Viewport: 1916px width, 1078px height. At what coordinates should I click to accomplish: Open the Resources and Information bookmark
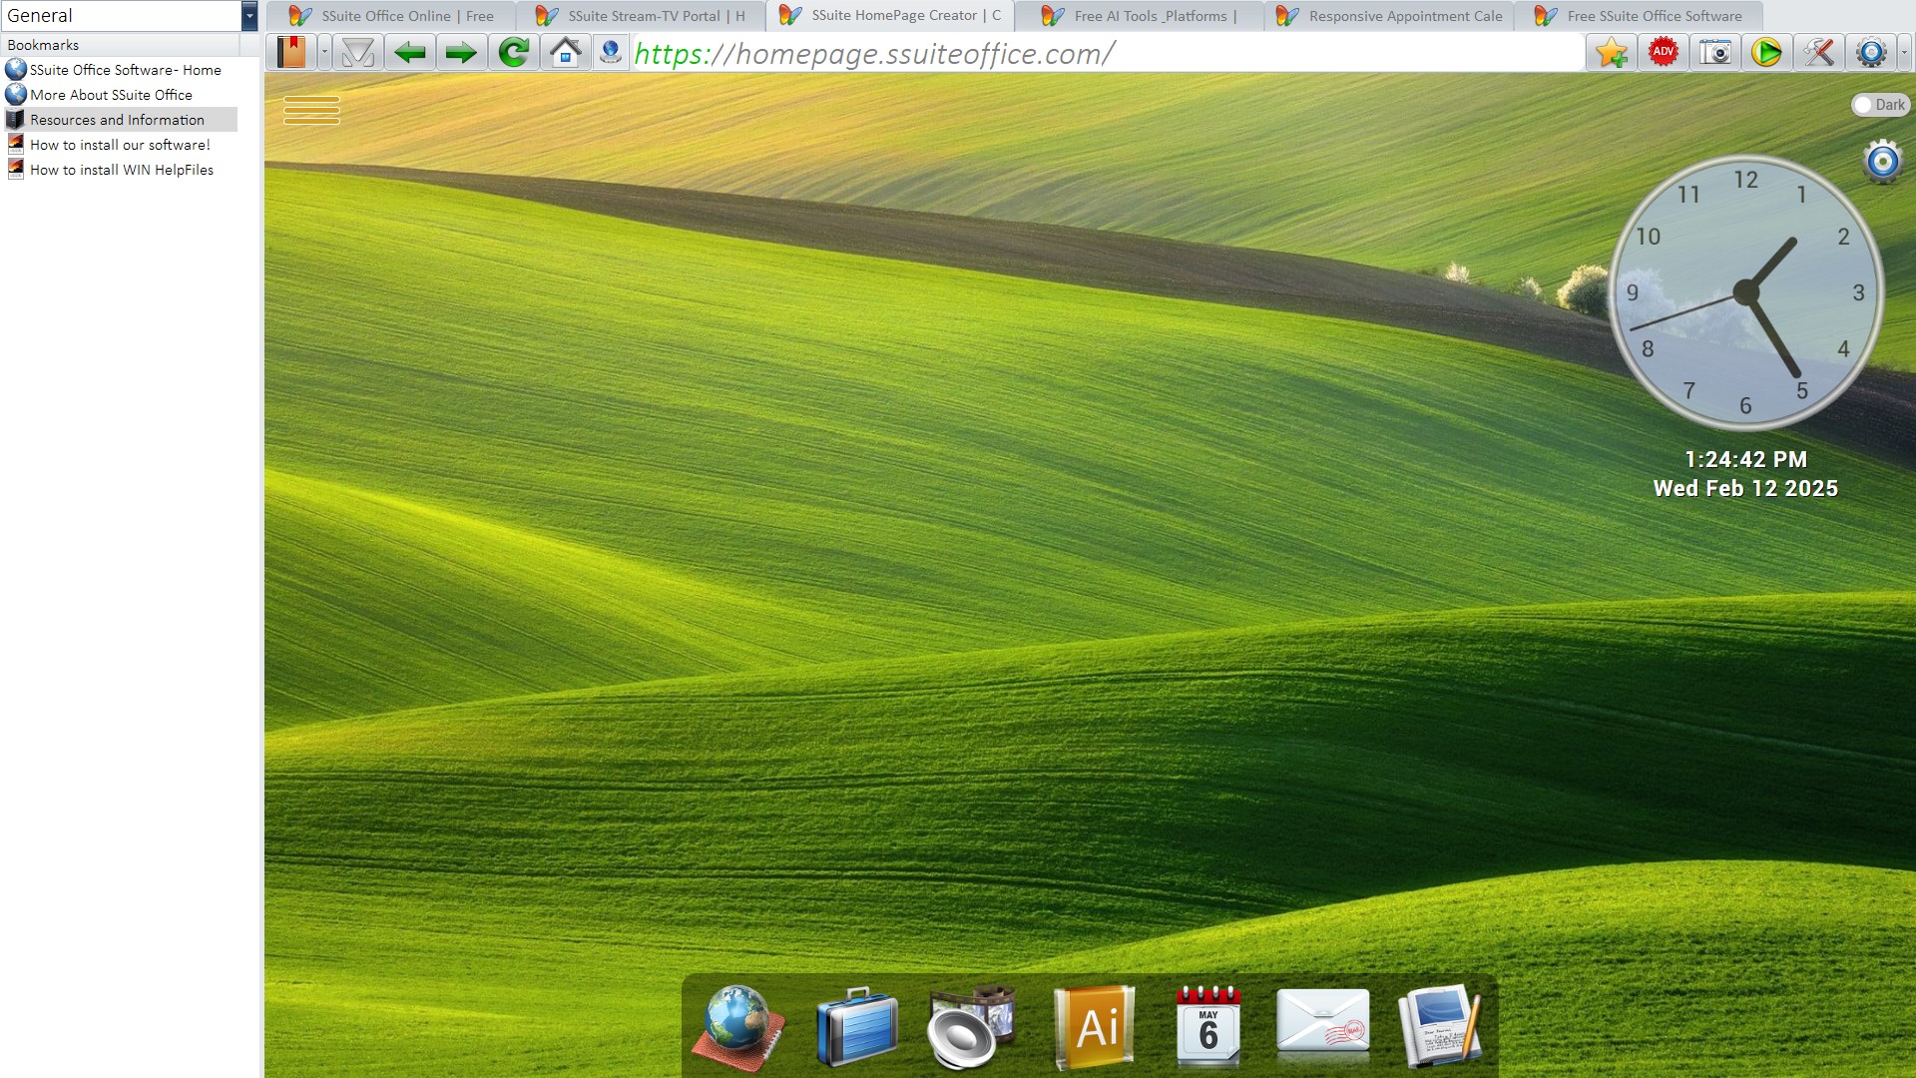click(x=117, y=120)
